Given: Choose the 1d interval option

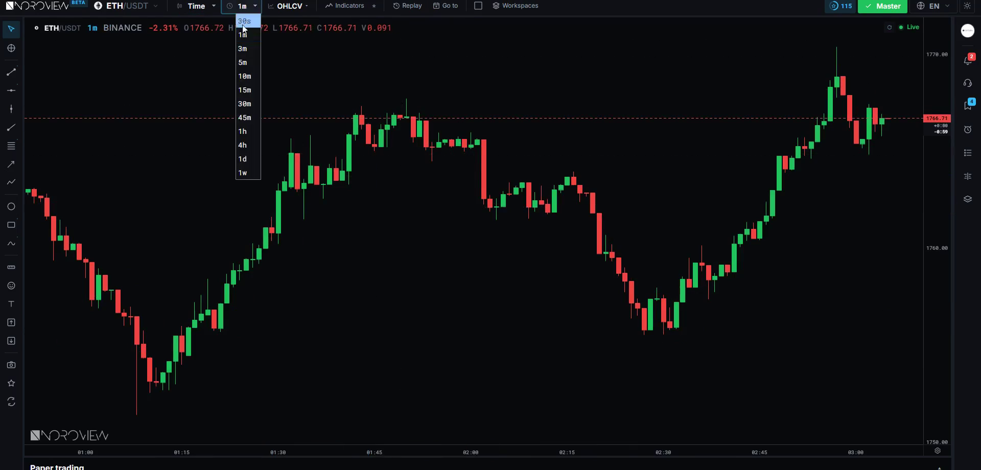Looking at the screenshot, I should pyautogui.click(x=248, y=159).
